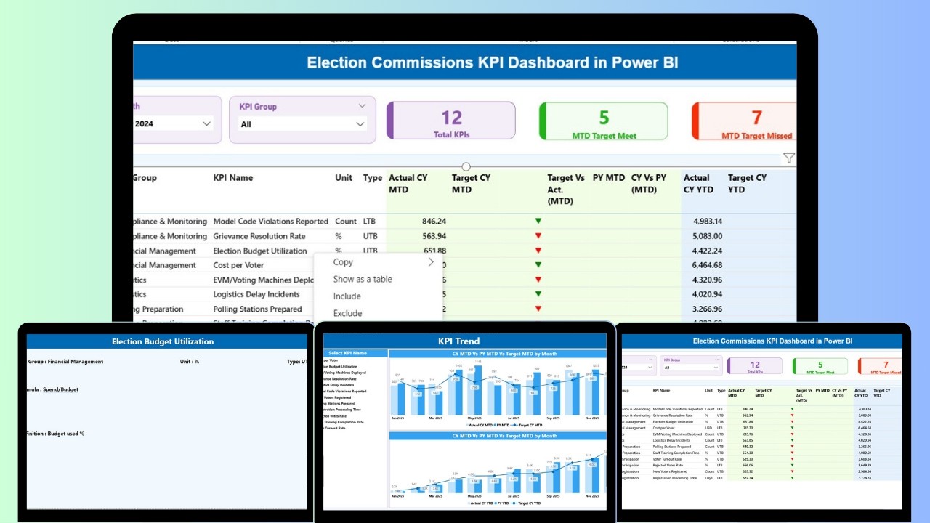
Task: Click the MTD Target Missed card
Action: click(x=744, y=121)
